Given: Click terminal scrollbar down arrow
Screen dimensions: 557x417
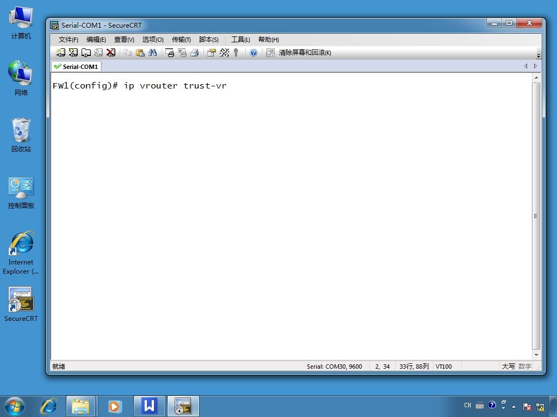Looking at the screenshot, I should click(x=536, y=355).
